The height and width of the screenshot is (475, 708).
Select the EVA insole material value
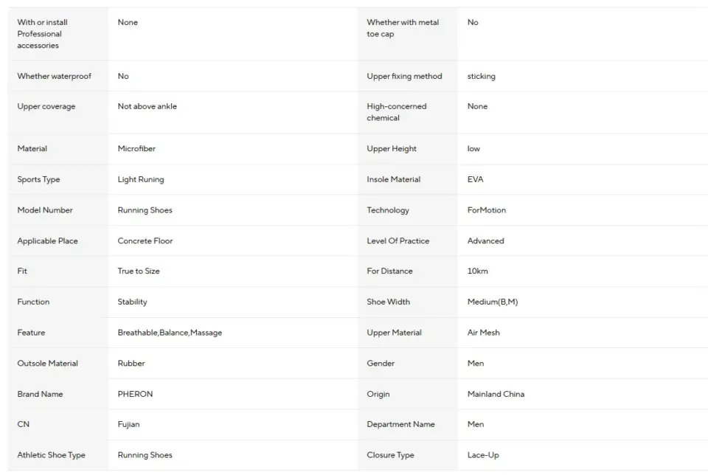coord(475,179)
